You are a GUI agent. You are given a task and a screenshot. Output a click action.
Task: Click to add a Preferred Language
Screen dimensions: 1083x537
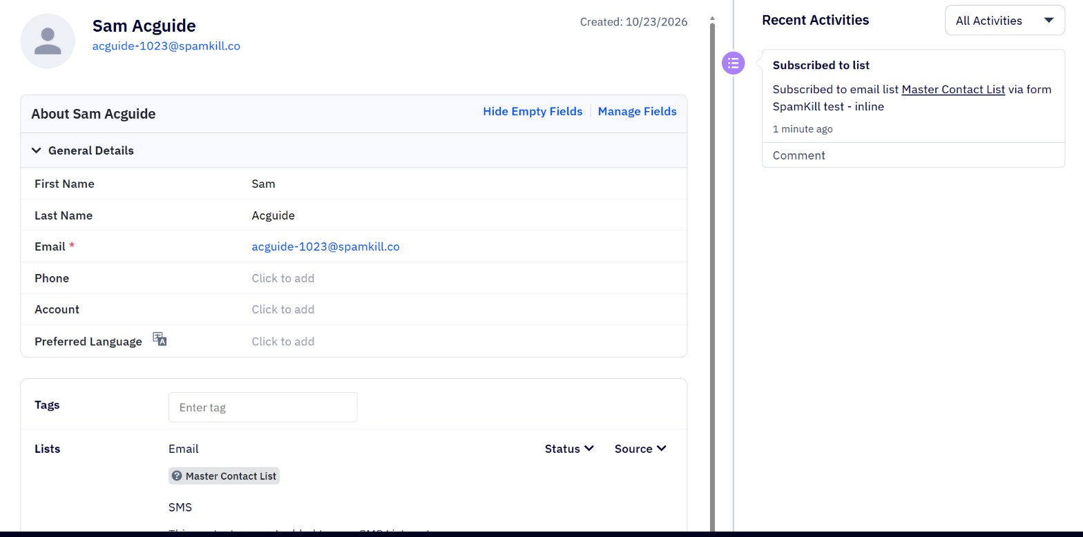pos(283,342)
